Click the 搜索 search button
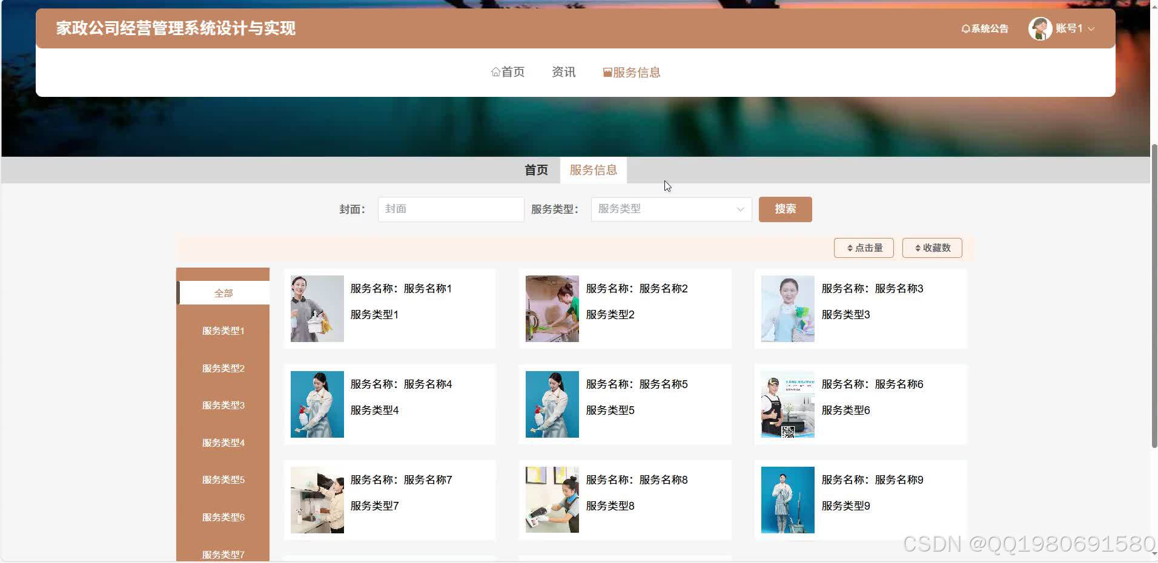The width and height of the screenshot is (1158, 563). [785, 209]
